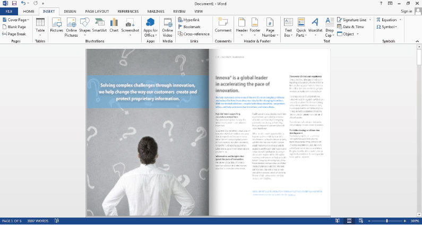Click the Innova heading text

coord(243,84)
